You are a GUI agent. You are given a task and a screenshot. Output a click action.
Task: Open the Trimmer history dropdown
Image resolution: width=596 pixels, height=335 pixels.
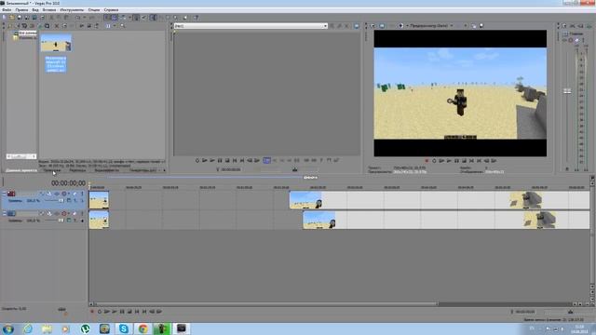[325, 26]
